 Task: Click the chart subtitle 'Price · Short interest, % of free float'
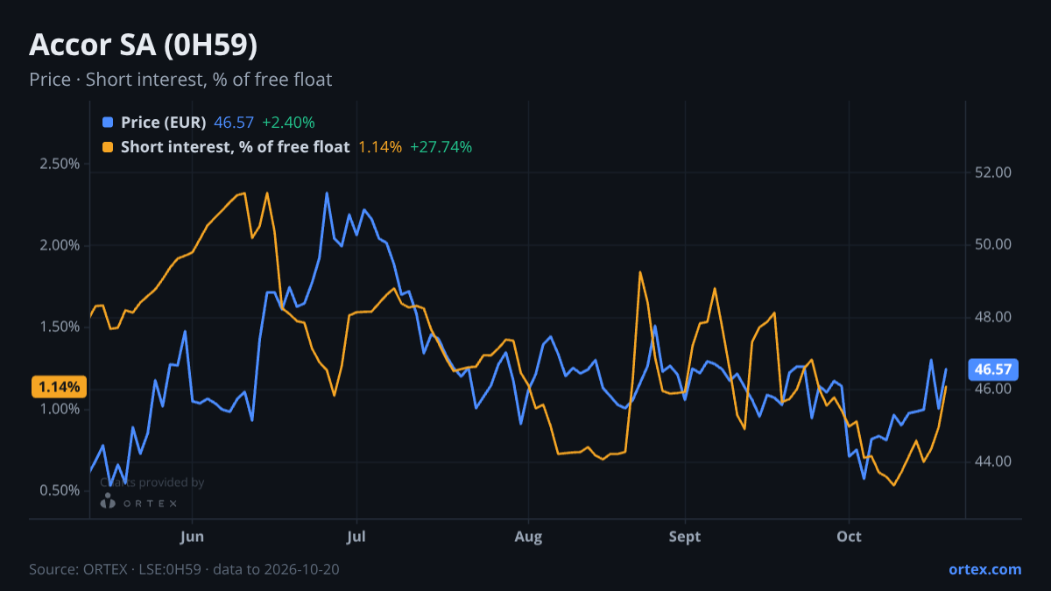[180, 80]
